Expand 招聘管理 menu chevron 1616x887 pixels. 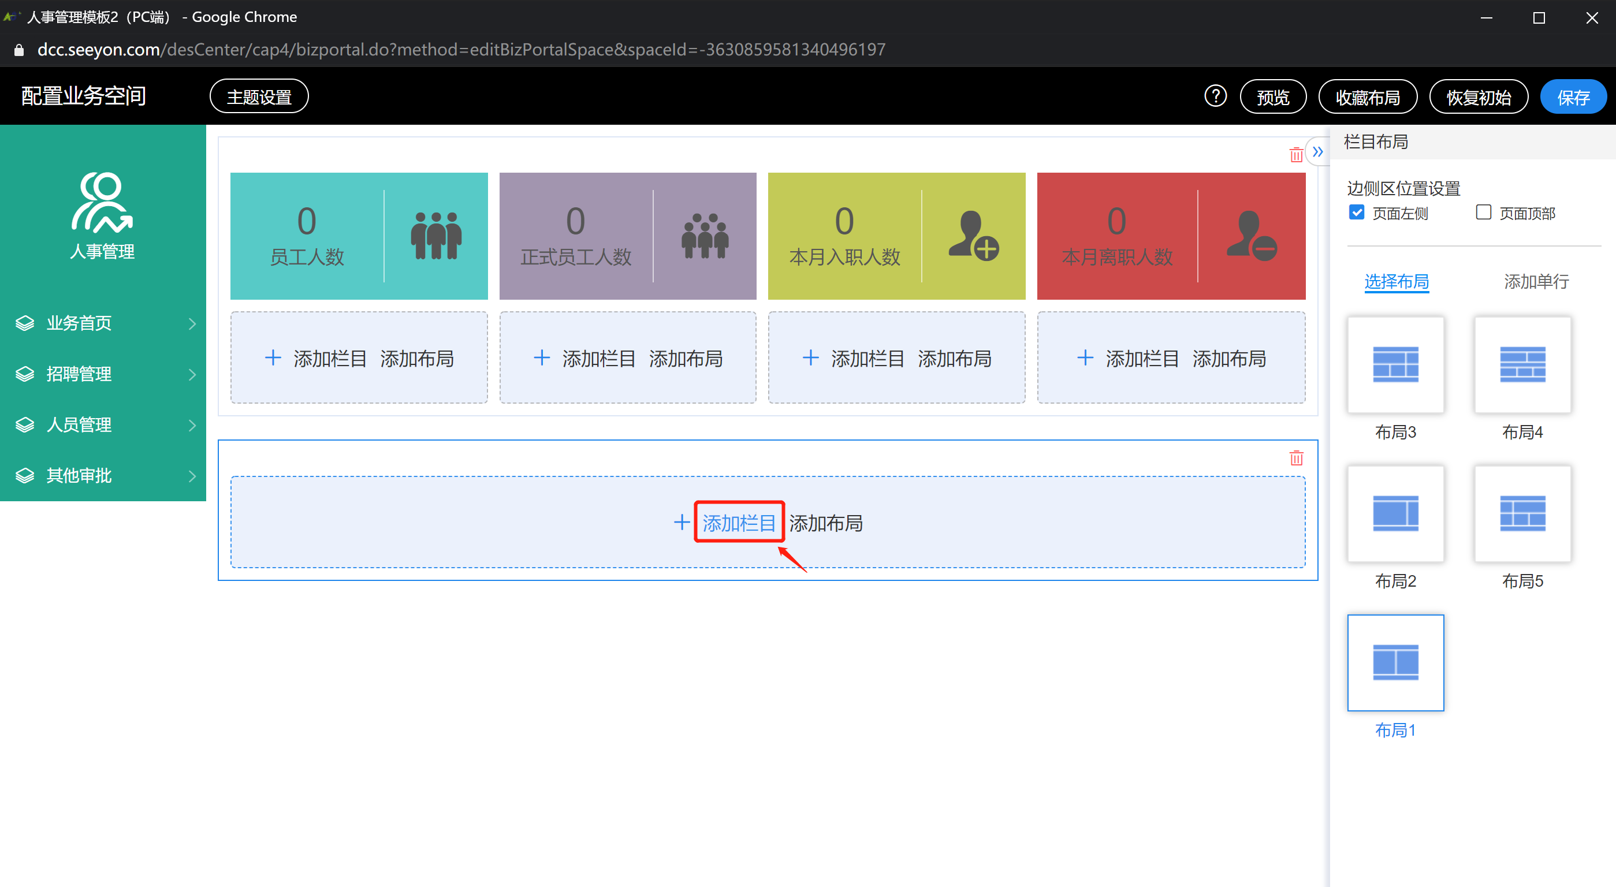click(x=192, y=375)
